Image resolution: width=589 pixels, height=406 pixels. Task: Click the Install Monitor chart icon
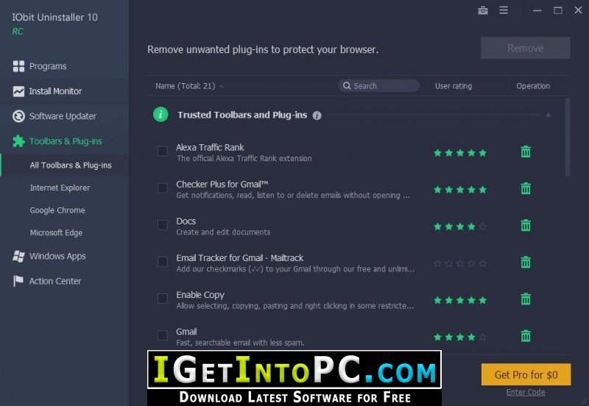tap(18, 91)
